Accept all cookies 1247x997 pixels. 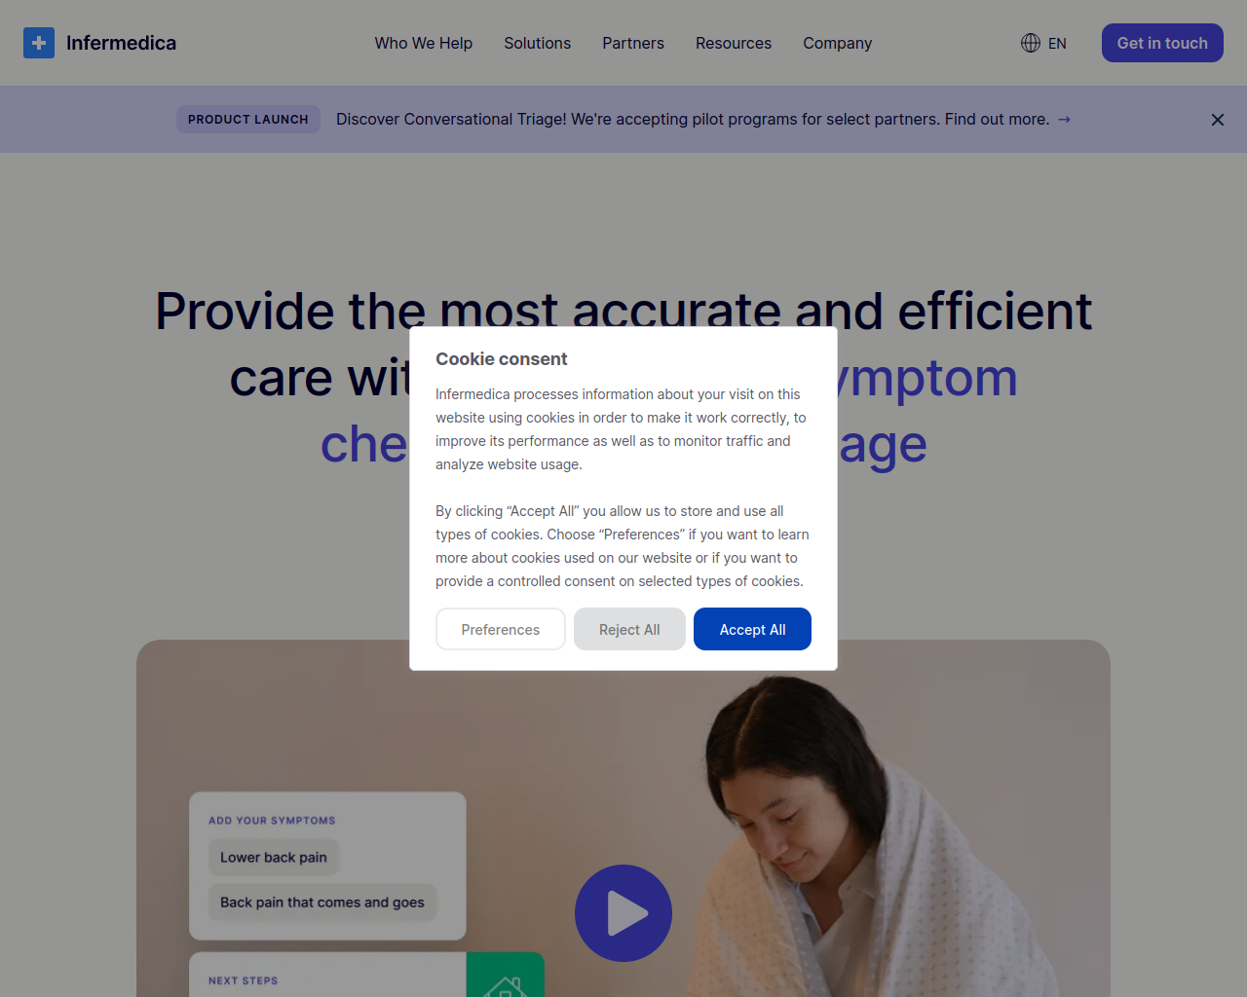click(x=752, y=629)
